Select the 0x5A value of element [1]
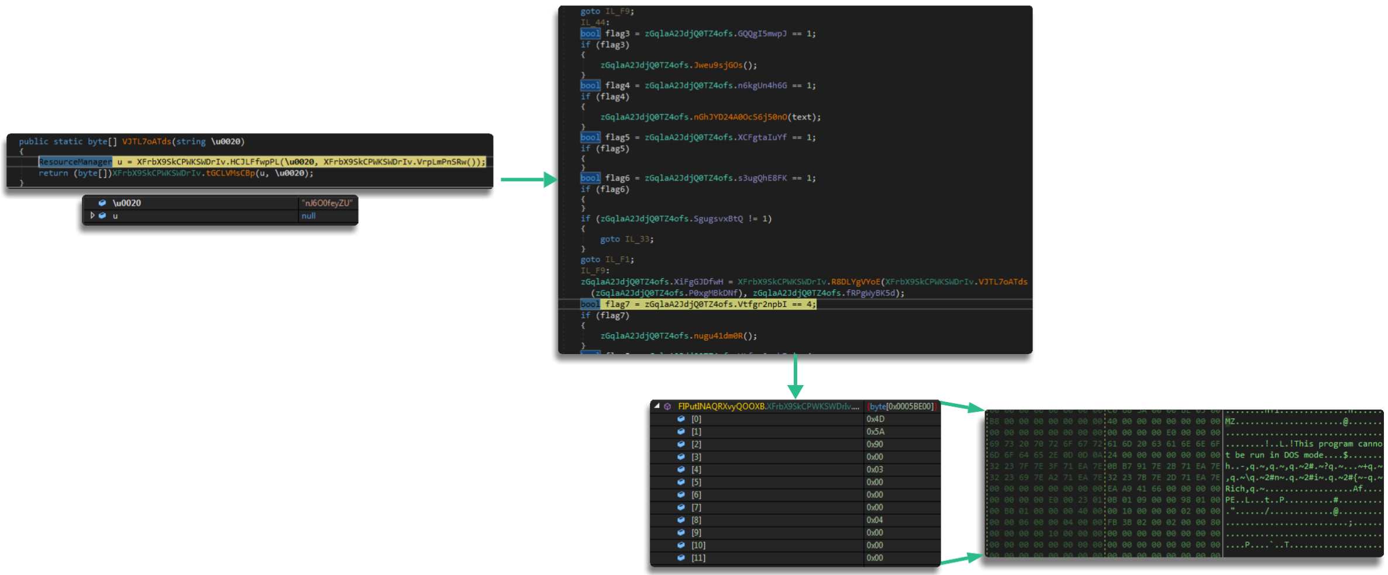This screenshot has height=575, width=1388. (876, 432)
